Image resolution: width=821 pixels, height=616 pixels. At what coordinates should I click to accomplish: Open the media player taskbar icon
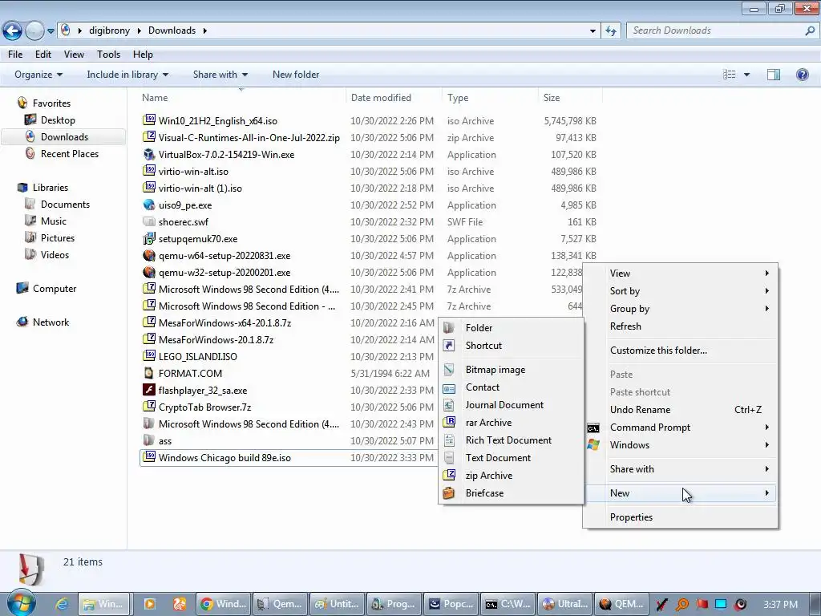pos(149,604)
